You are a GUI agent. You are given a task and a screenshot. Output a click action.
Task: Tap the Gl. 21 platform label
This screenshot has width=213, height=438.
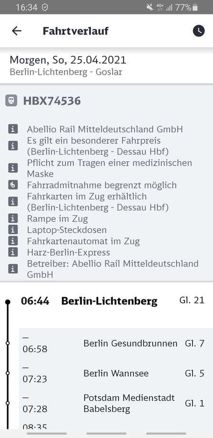pyautogui.click(x=192, y=300)
